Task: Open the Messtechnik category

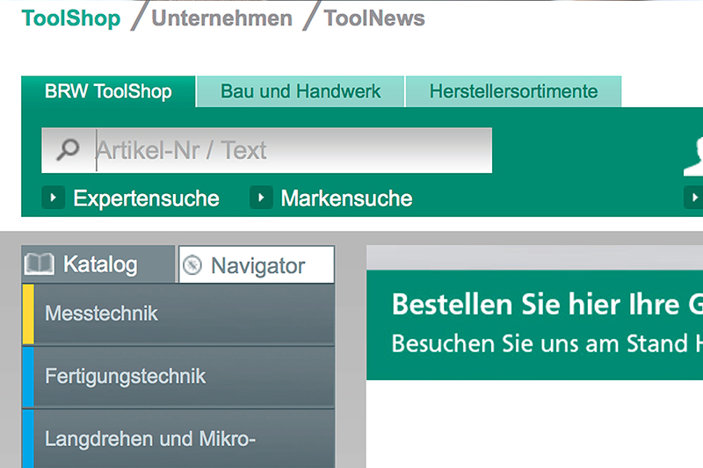Action: [x=178, y=314]
